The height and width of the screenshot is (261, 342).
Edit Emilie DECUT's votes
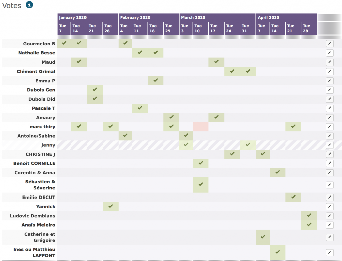tap(330, 197)
